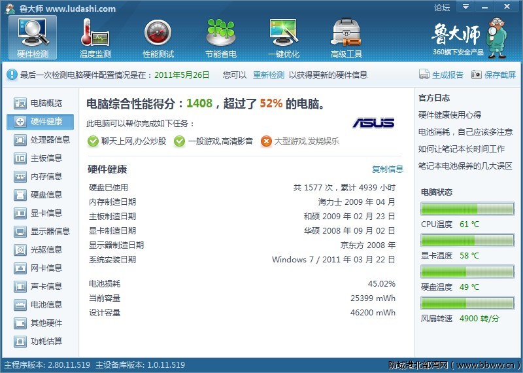This screenshot has width=523, height=373.
Task: Click the Windows 7 install date value
Action: click(x=333, y=259)
